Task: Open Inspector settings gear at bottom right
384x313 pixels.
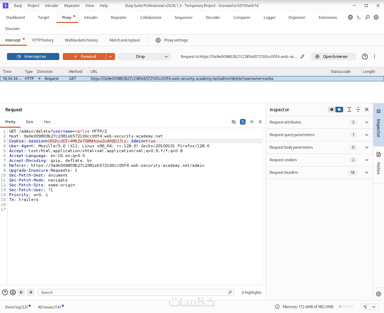Action: (x=379, y=294)
